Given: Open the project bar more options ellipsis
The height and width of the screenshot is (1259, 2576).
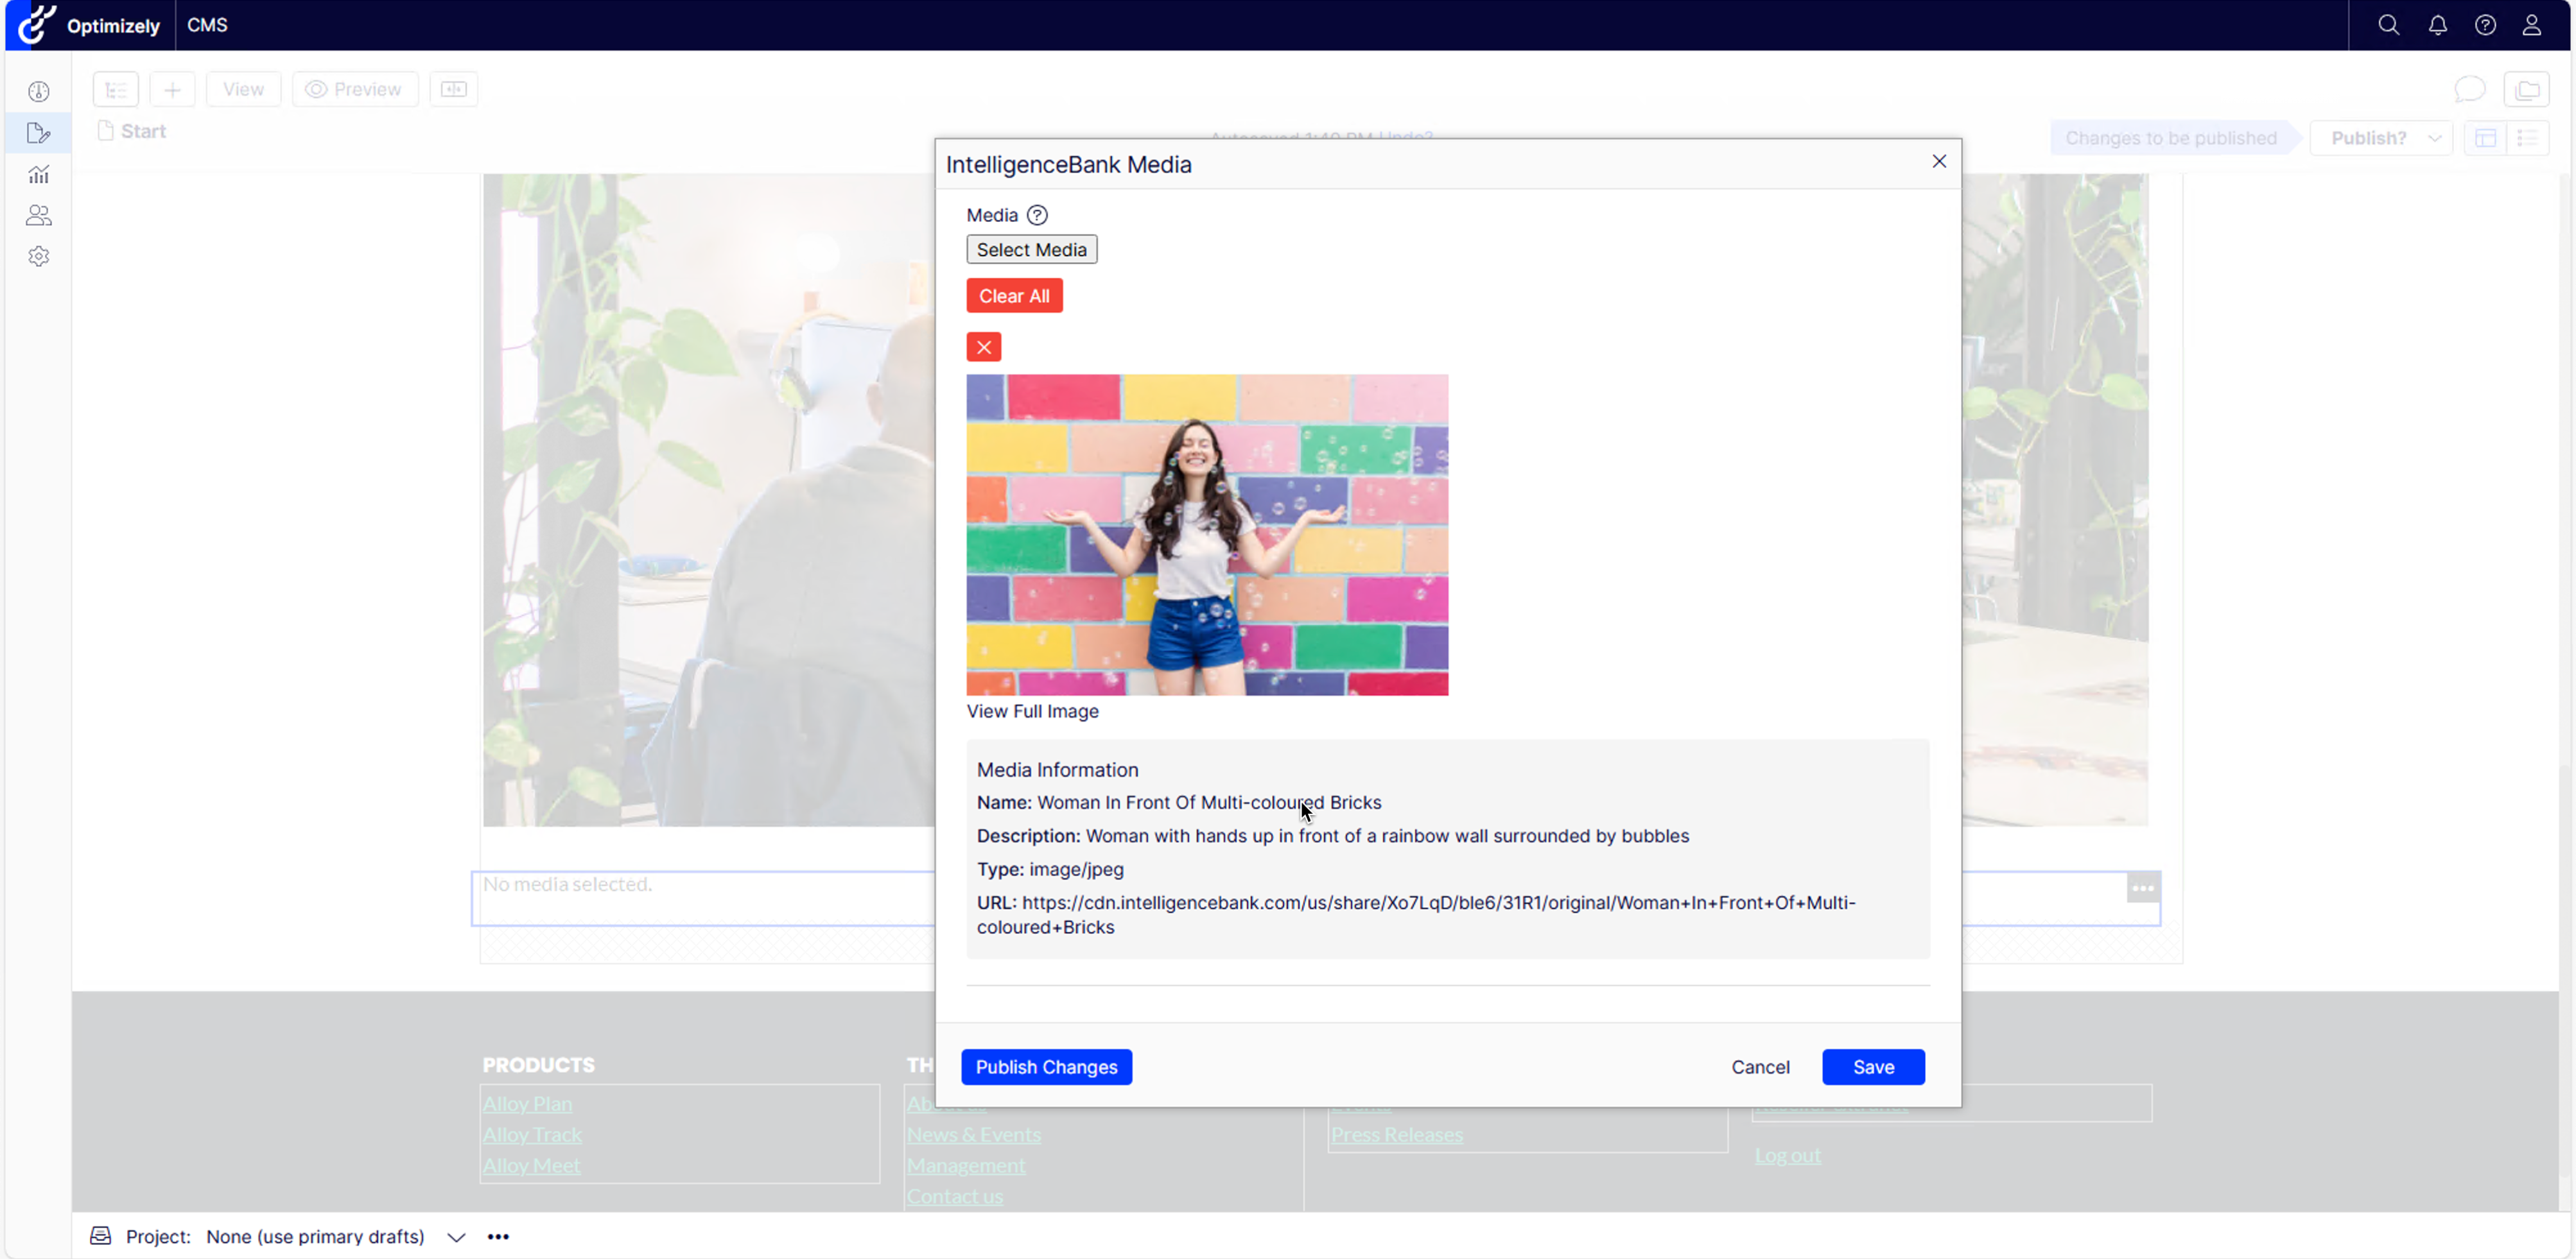Looking at the screenshot, I should tap(498, 1236).
